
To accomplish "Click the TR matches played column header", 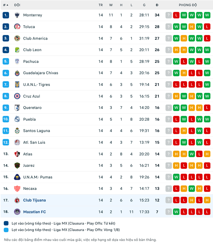I will 101,5.
